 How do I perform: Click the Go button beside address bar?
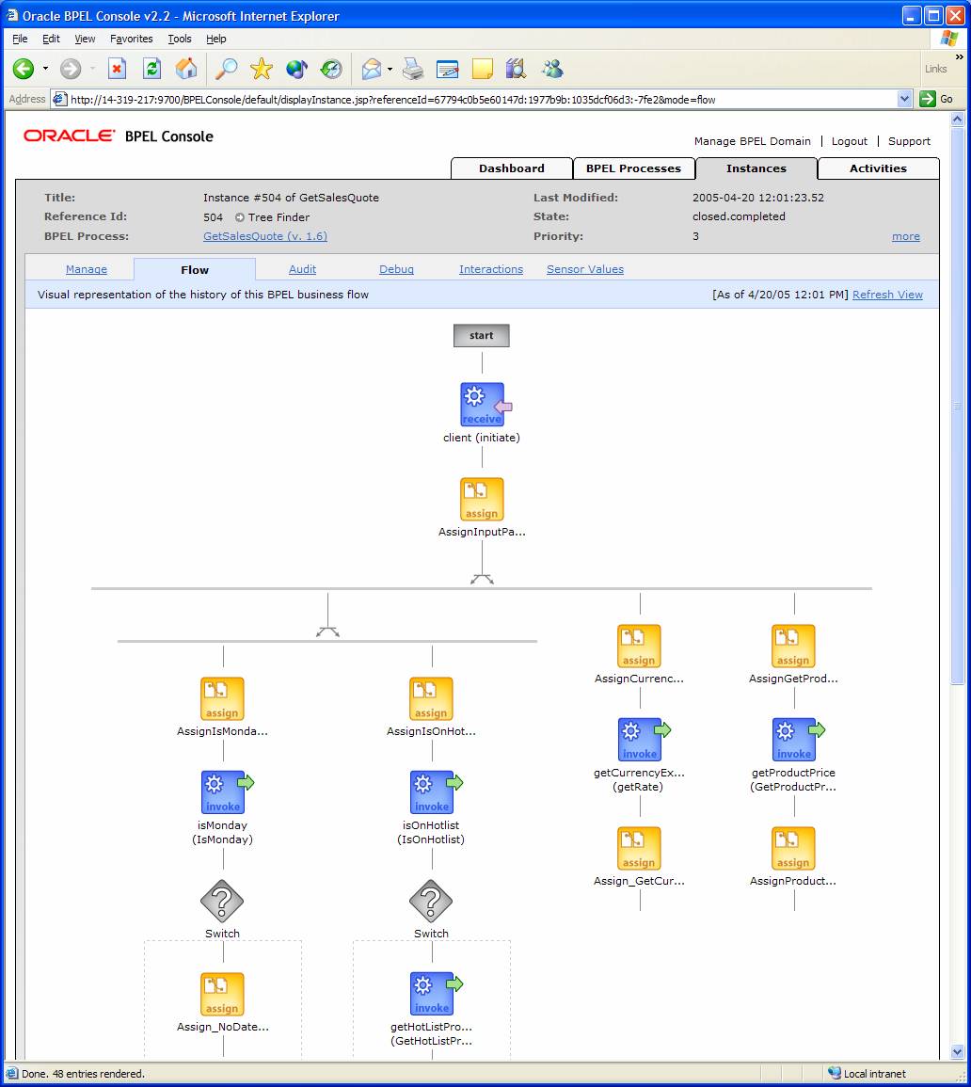(936, 99)
